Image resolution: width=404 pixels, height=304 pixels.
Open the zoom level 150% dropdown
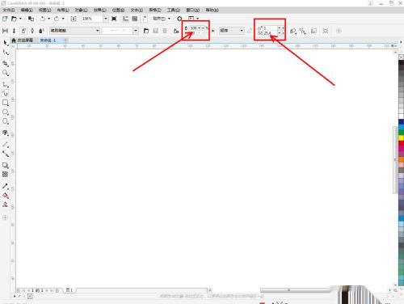pyautogui.click(x=106, y=19)
